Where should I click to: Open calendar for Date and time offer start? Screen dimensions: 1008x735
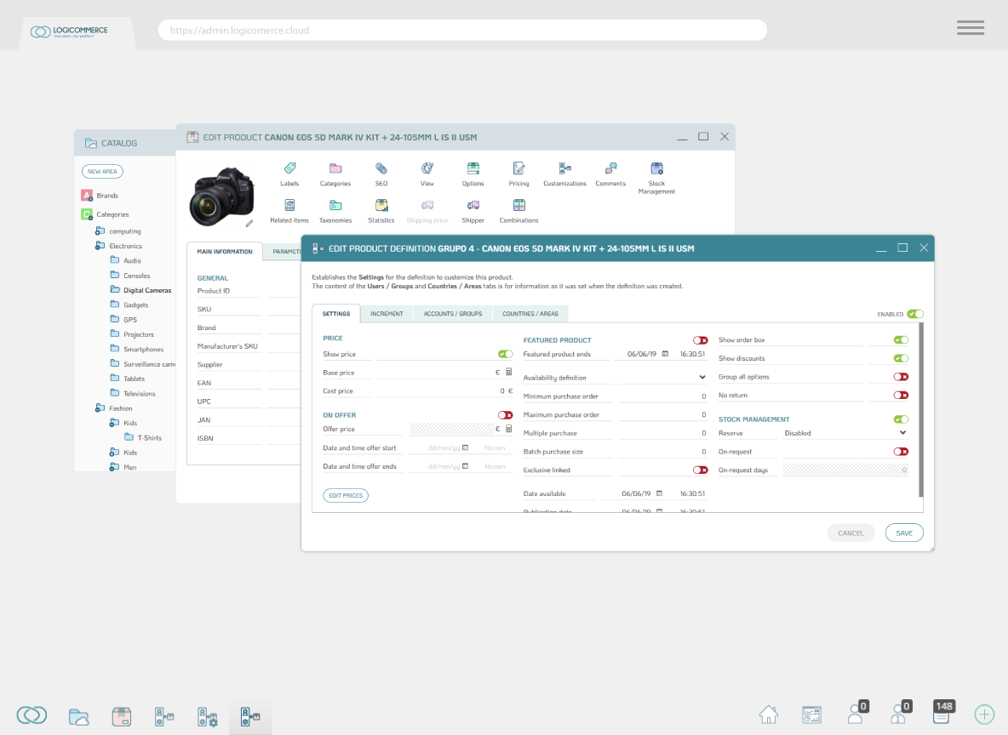[466, 447]
